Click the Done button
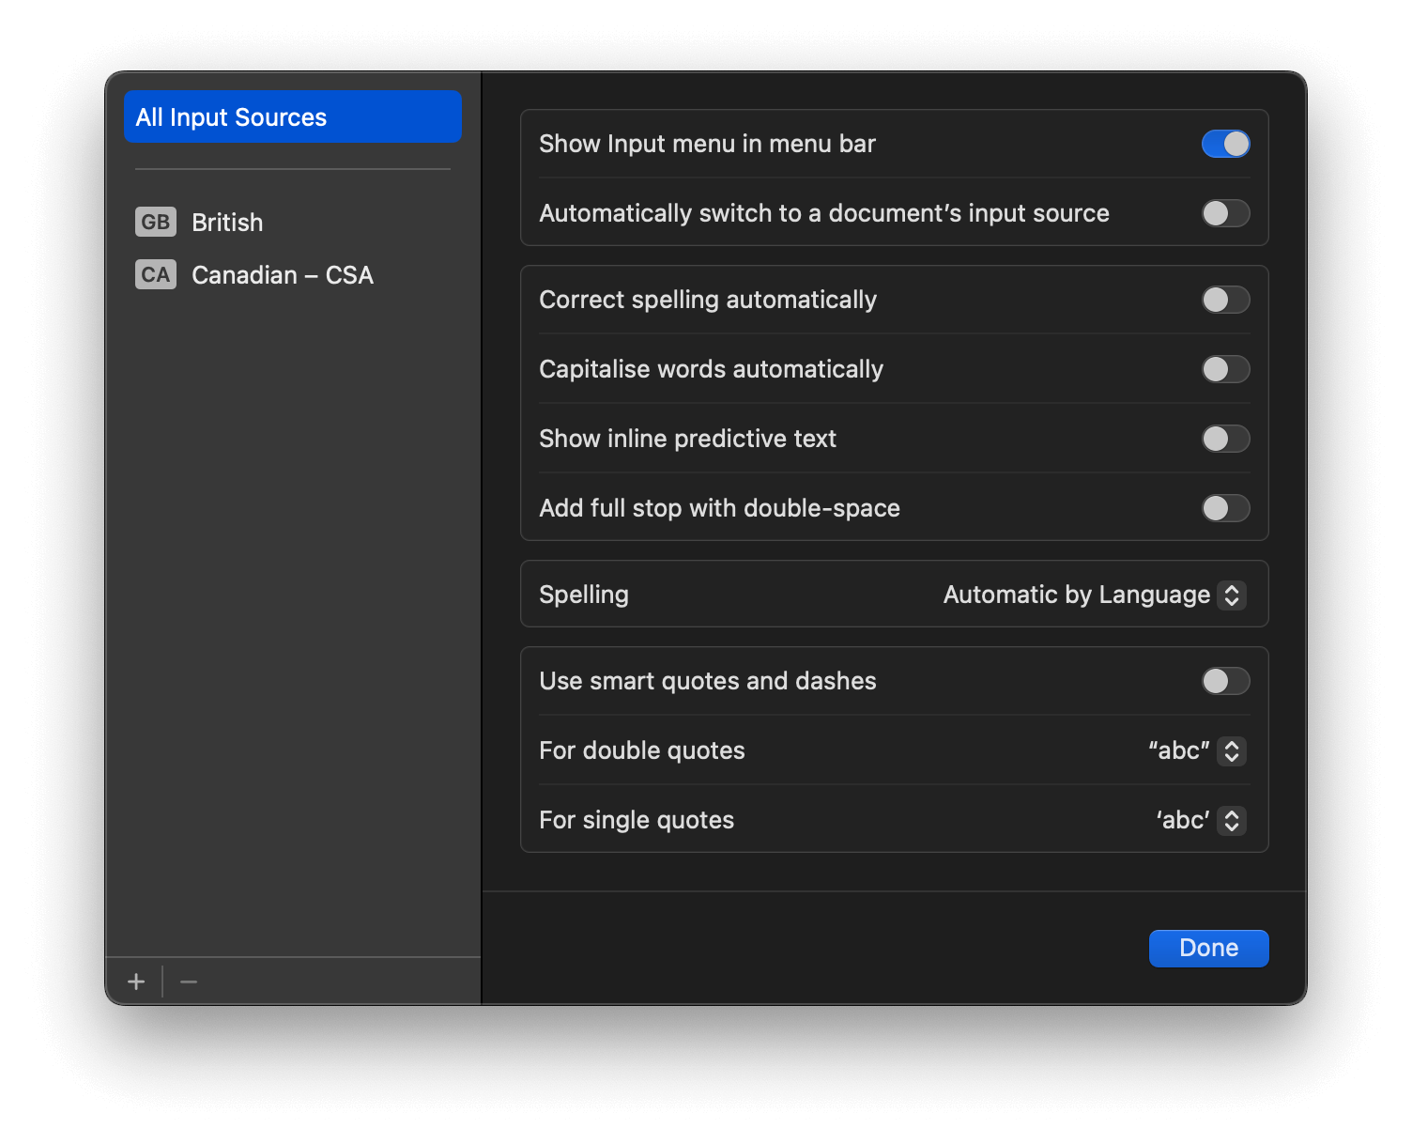The height and width of the screenshot is (1144, 1412). (x=1208, y=948)
